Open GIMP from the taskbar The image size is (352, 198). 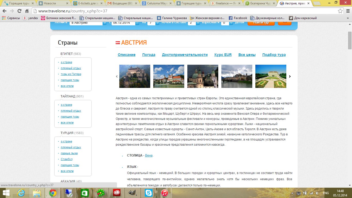132,193
